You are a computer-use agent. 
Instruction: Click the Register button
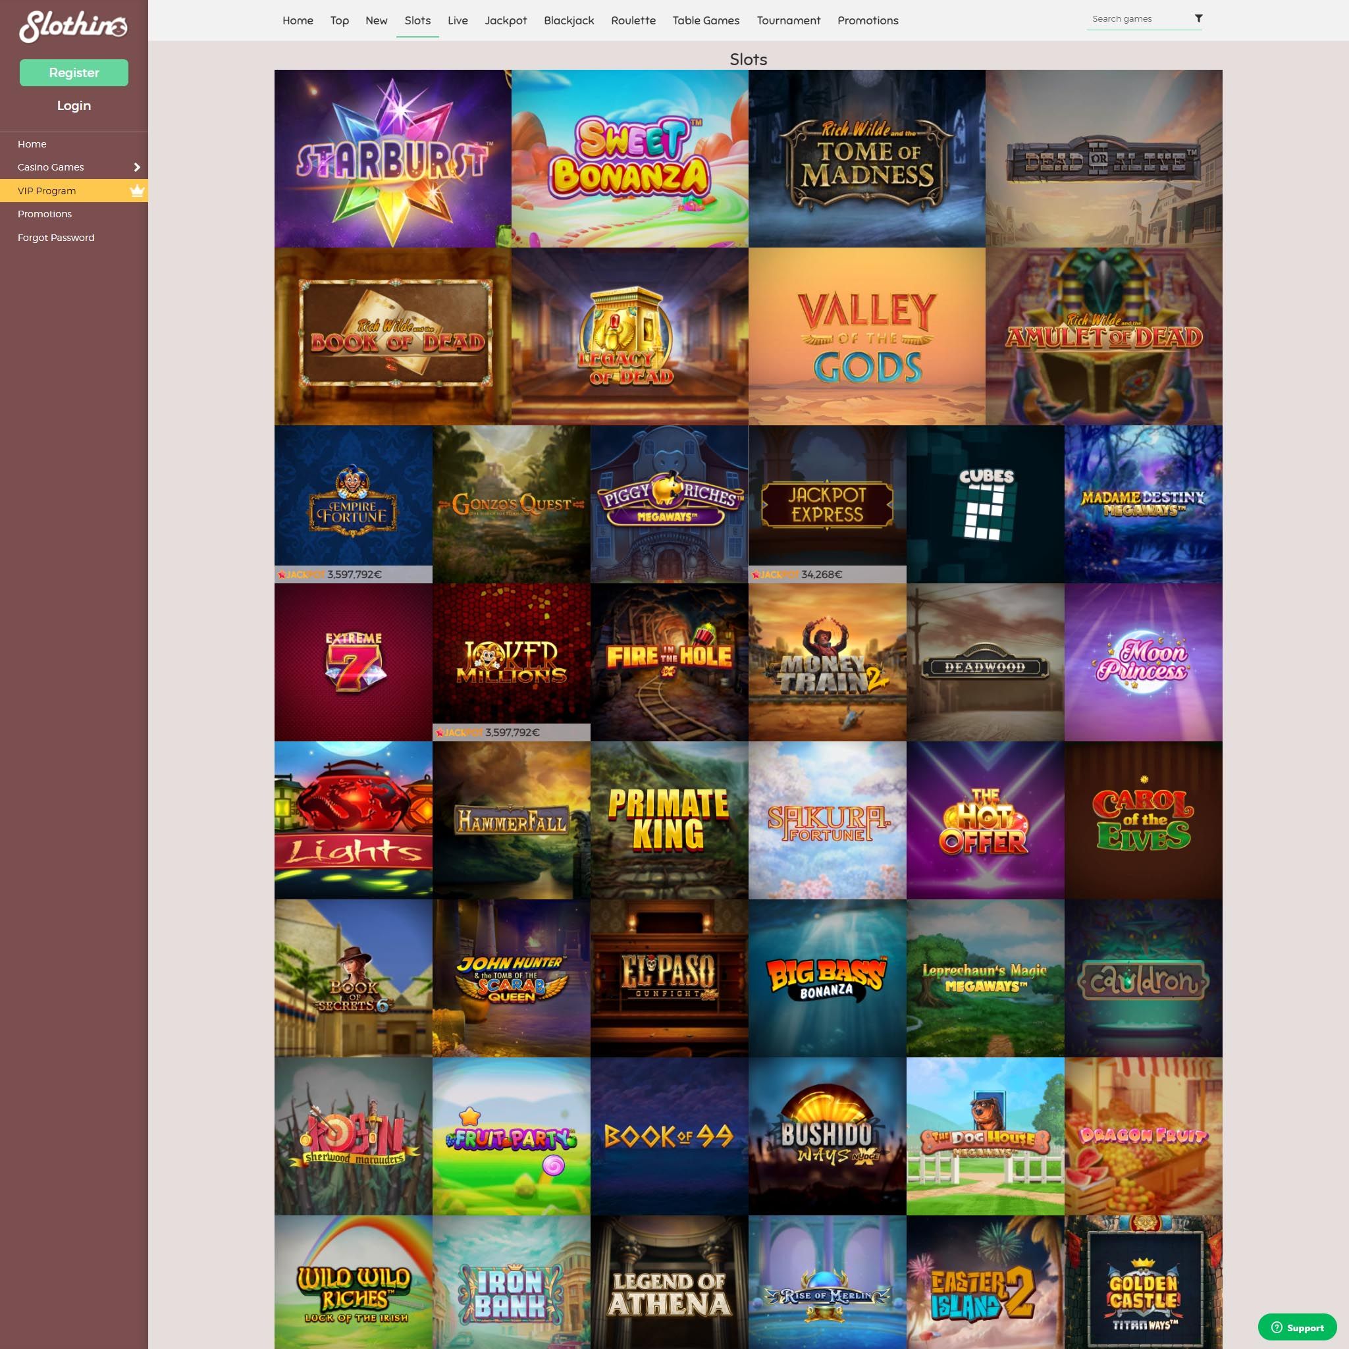tap(73, 72)
